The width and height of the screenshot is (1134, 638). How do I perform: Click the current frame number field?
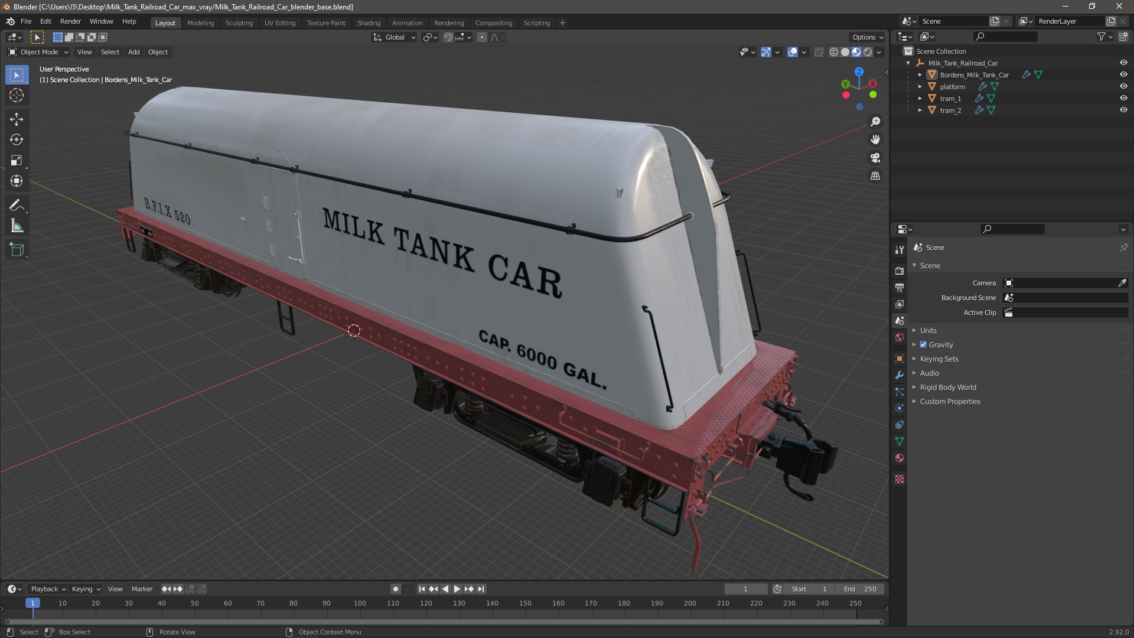(x=745, y=589)
